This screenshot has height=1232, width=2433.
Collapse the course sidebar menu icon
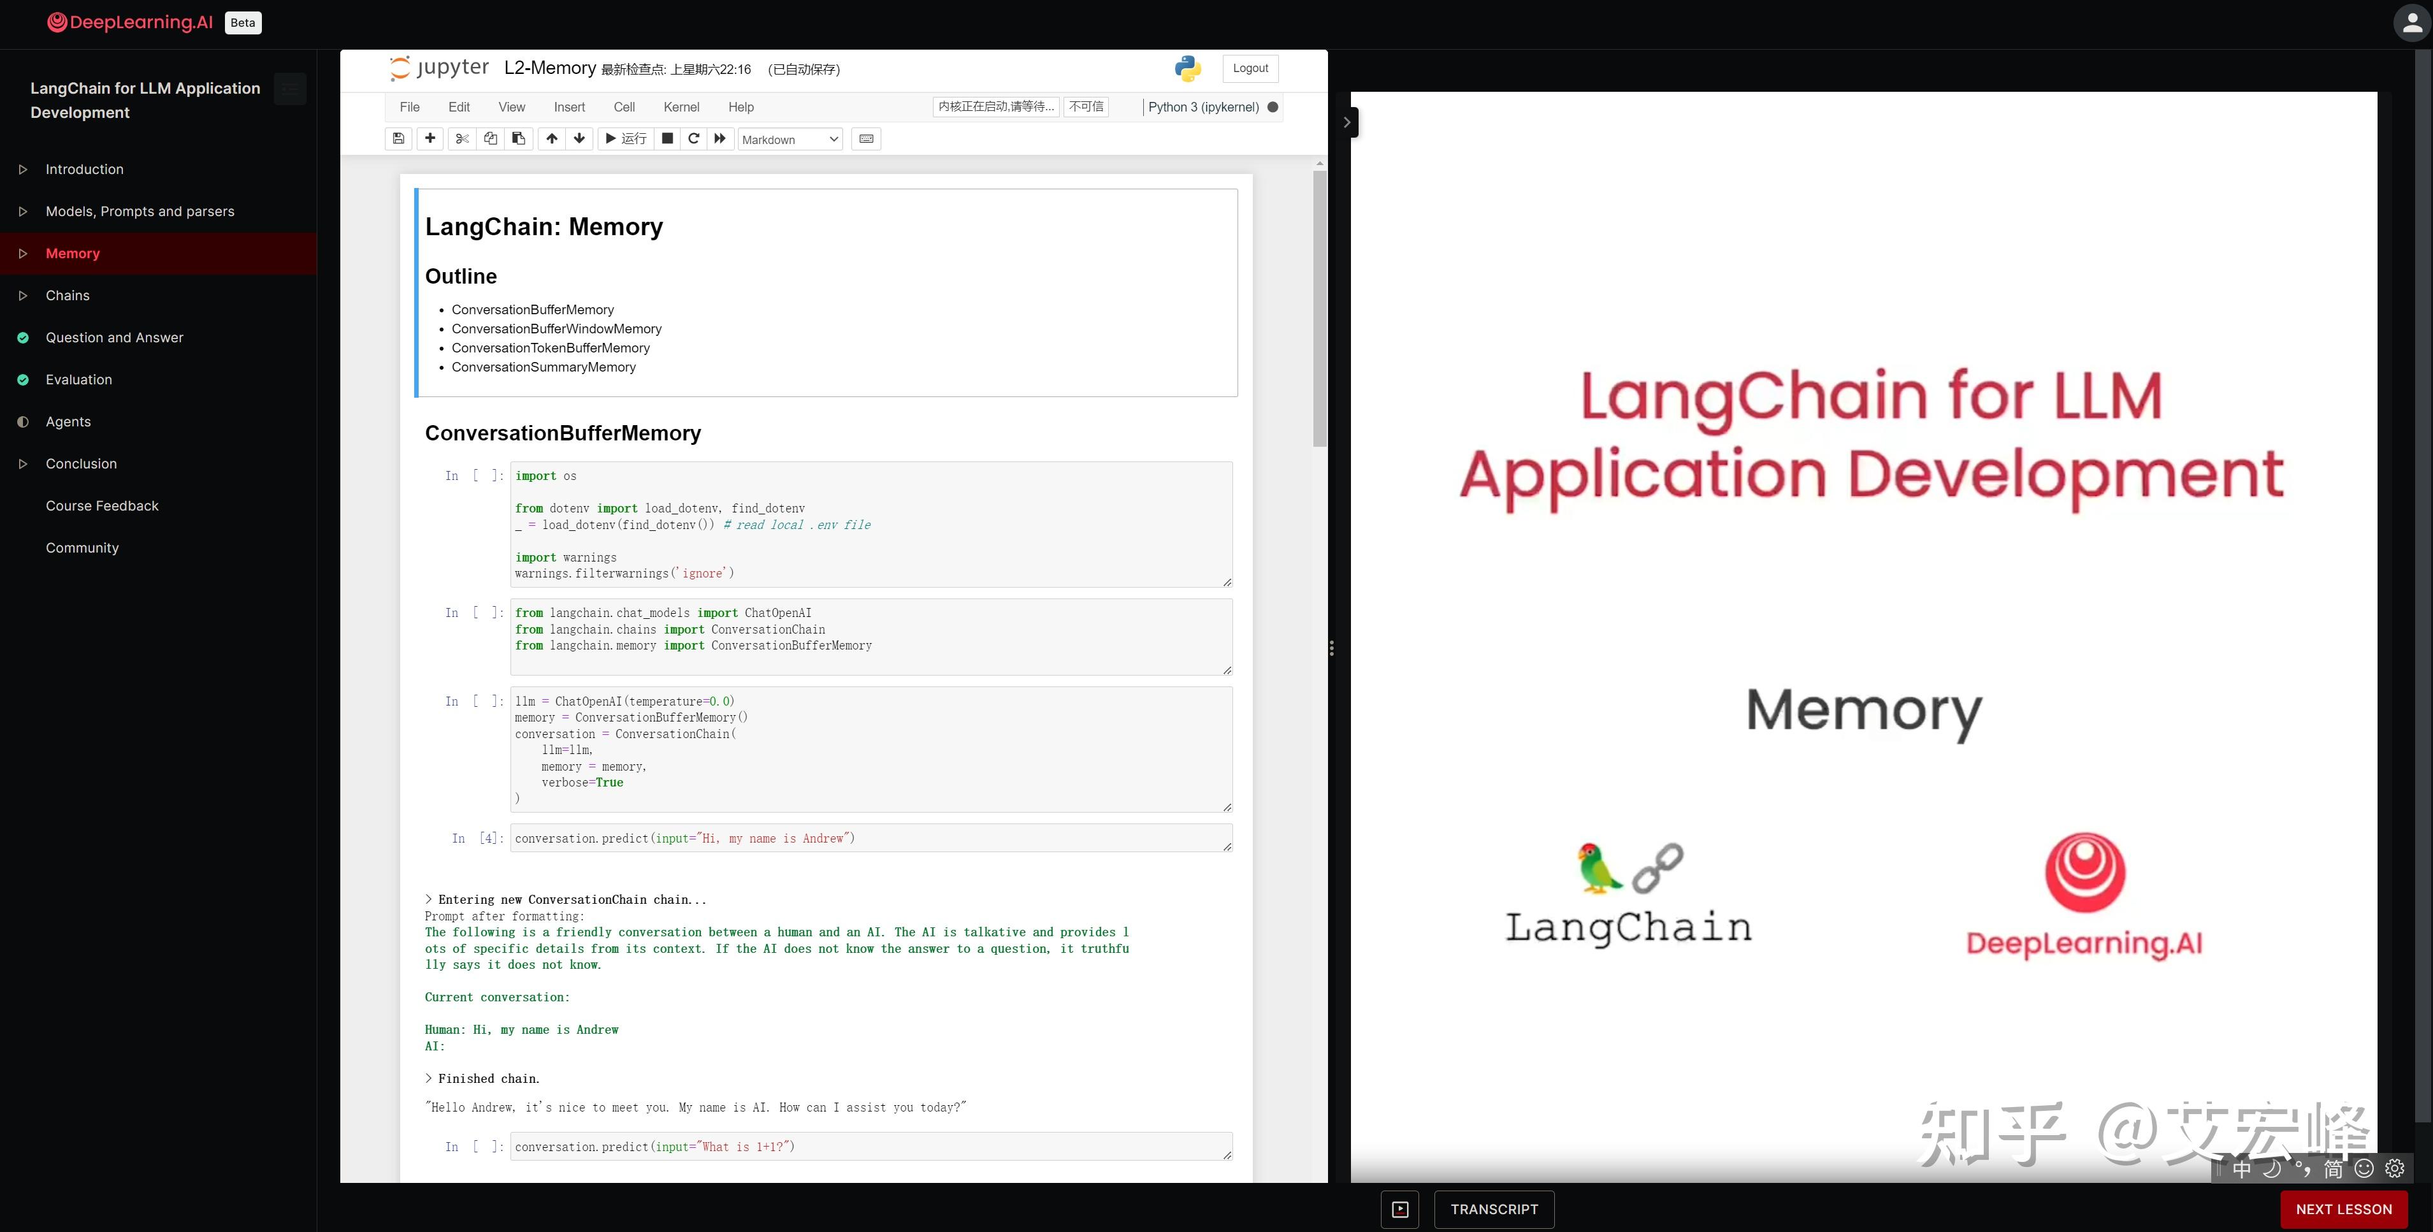[x=290, y=89]
